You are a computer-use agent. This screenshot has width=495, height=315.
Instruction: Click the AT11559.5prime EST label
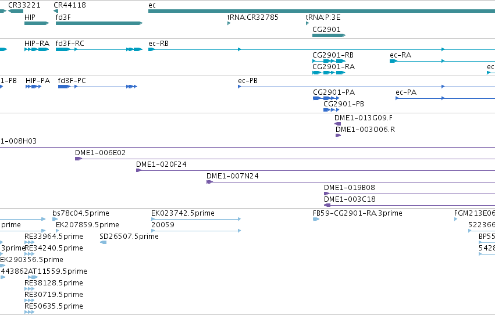point(58,272)
